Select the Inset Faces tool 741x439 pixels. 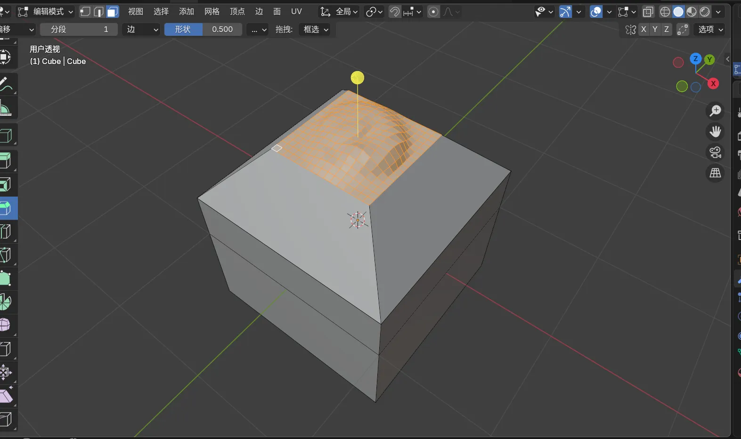point(6,184)
